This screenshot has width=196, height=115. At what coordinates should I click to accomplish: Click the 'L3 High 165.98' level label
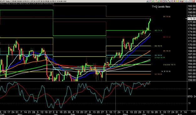click(x=160, y=58)
